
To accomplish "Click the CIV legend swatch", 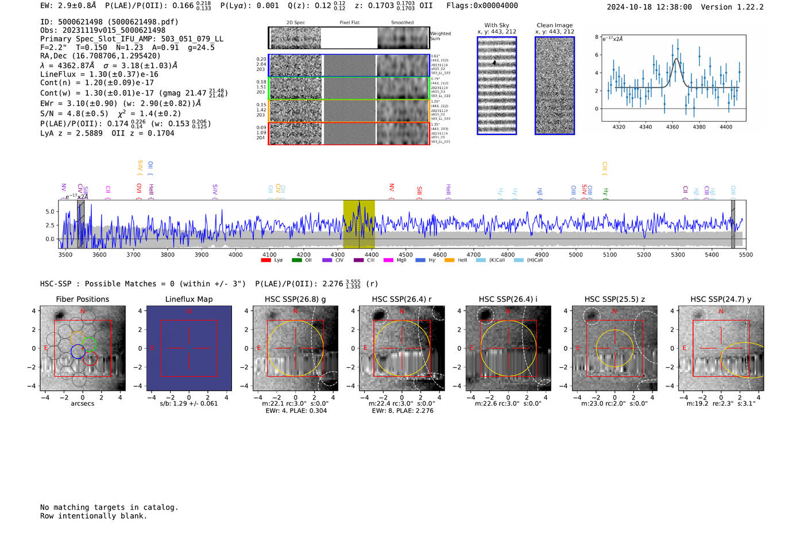I will click(x=327, y=260).
